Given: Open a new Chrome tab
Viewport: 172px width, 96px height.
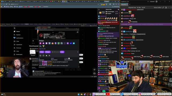Looking at the screenshot, I should coord(99,1).
